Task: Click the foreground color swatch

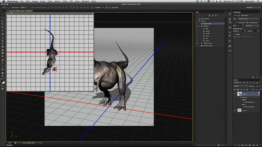Action: 2,82
